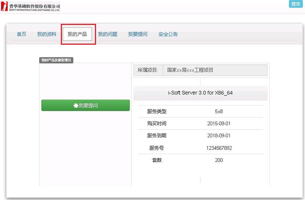This screenshot has height=200, width=305.
Task: Log out with the 登出 button
Action: pyautogui.click(x=296, y=4)
